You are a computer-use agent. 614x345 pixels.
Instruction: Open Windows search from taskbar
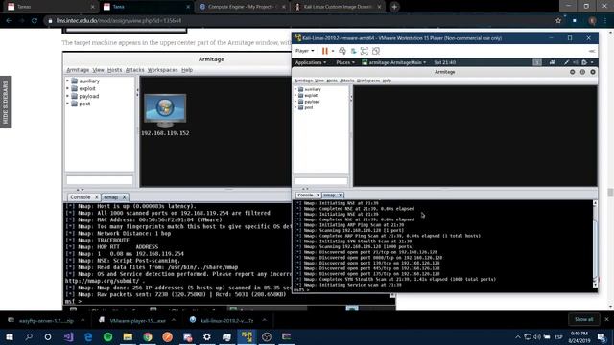click(x=29, y=336)
